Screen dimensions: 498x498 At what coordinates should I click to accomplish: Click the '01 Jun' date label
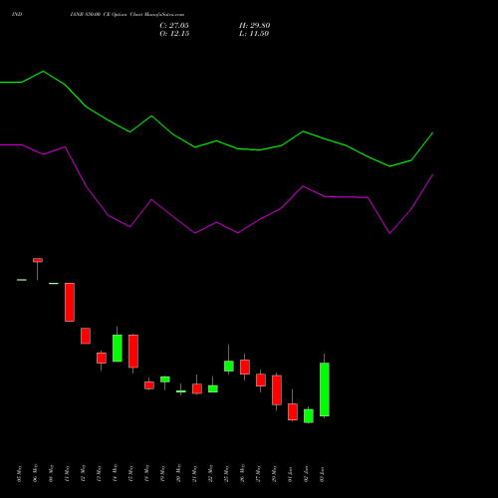pyautogui.click(x=291, y=474)
